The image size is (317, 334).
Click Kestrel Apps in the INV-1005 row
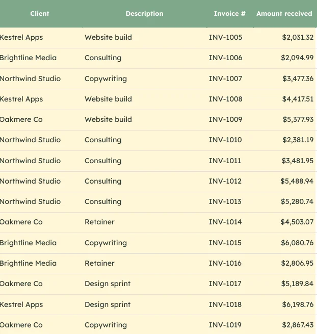click(x=21, y=38)
